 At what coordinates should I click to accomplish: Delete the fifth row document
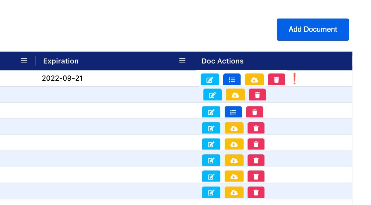(x=256, y=144)
